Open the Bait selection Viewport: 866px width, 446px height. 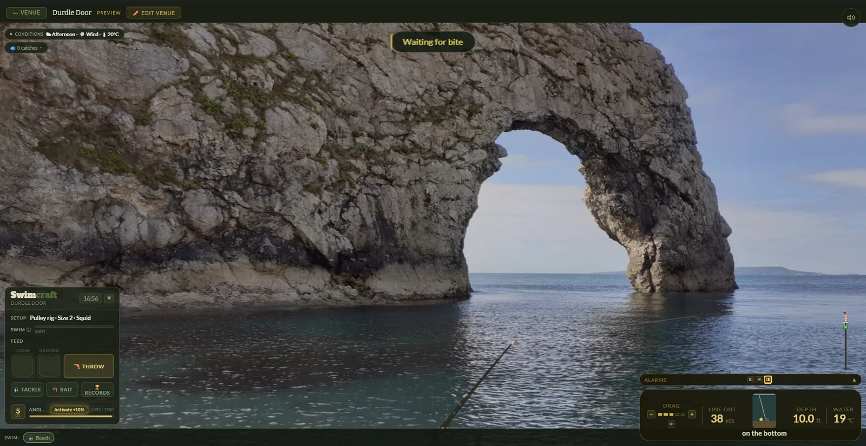coord(62,389)
